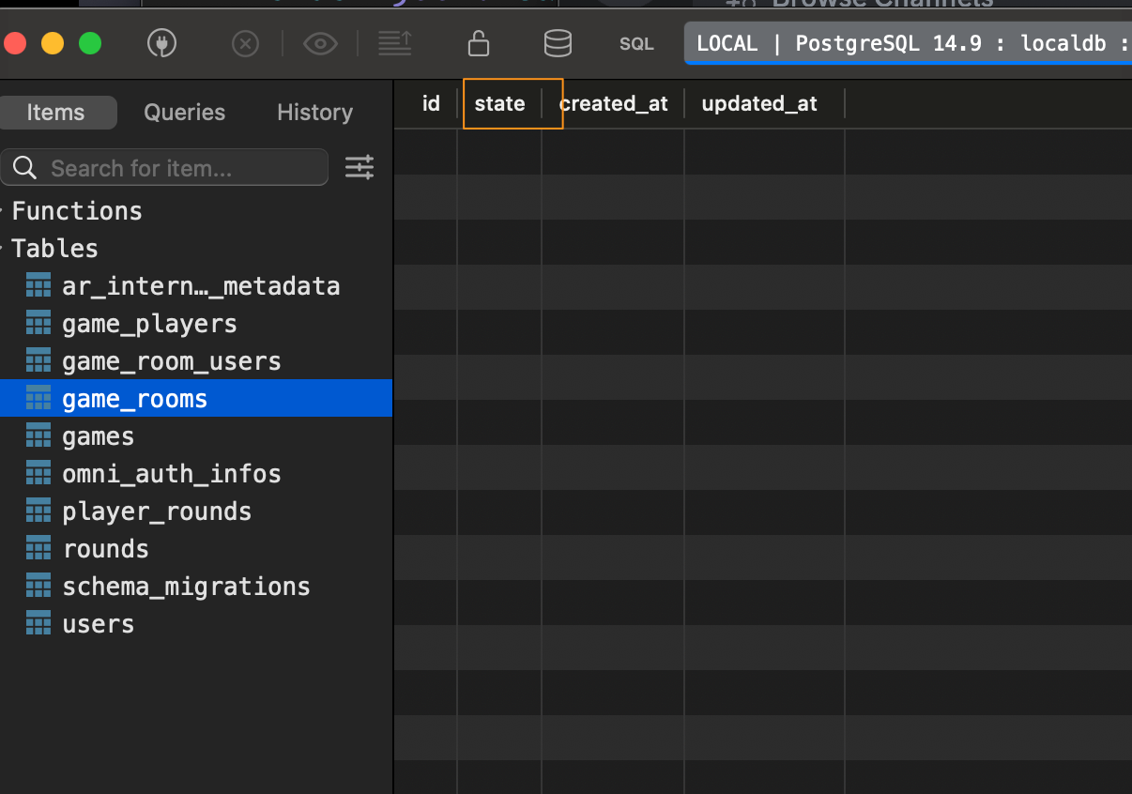Open the SQL query editor button
1132x794 pixels.
(636, 44)
